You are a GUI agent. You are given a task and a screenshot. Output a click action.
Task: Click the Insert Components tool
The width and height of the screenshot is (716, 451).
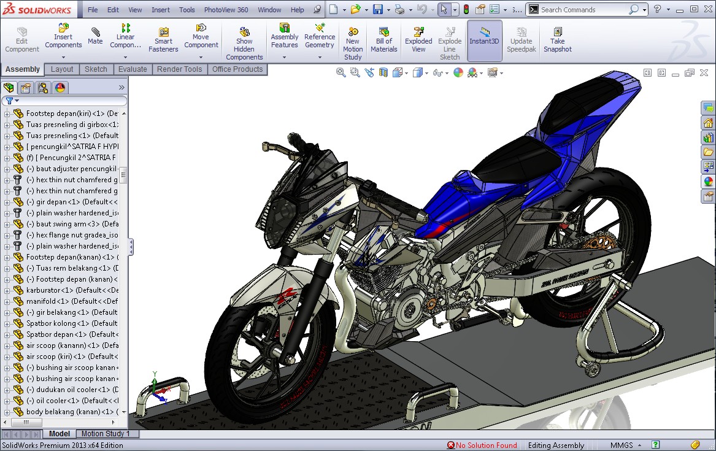click(x=63, y=36)
